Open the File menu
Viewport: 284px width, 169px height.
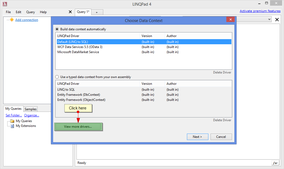click(8, 12)
